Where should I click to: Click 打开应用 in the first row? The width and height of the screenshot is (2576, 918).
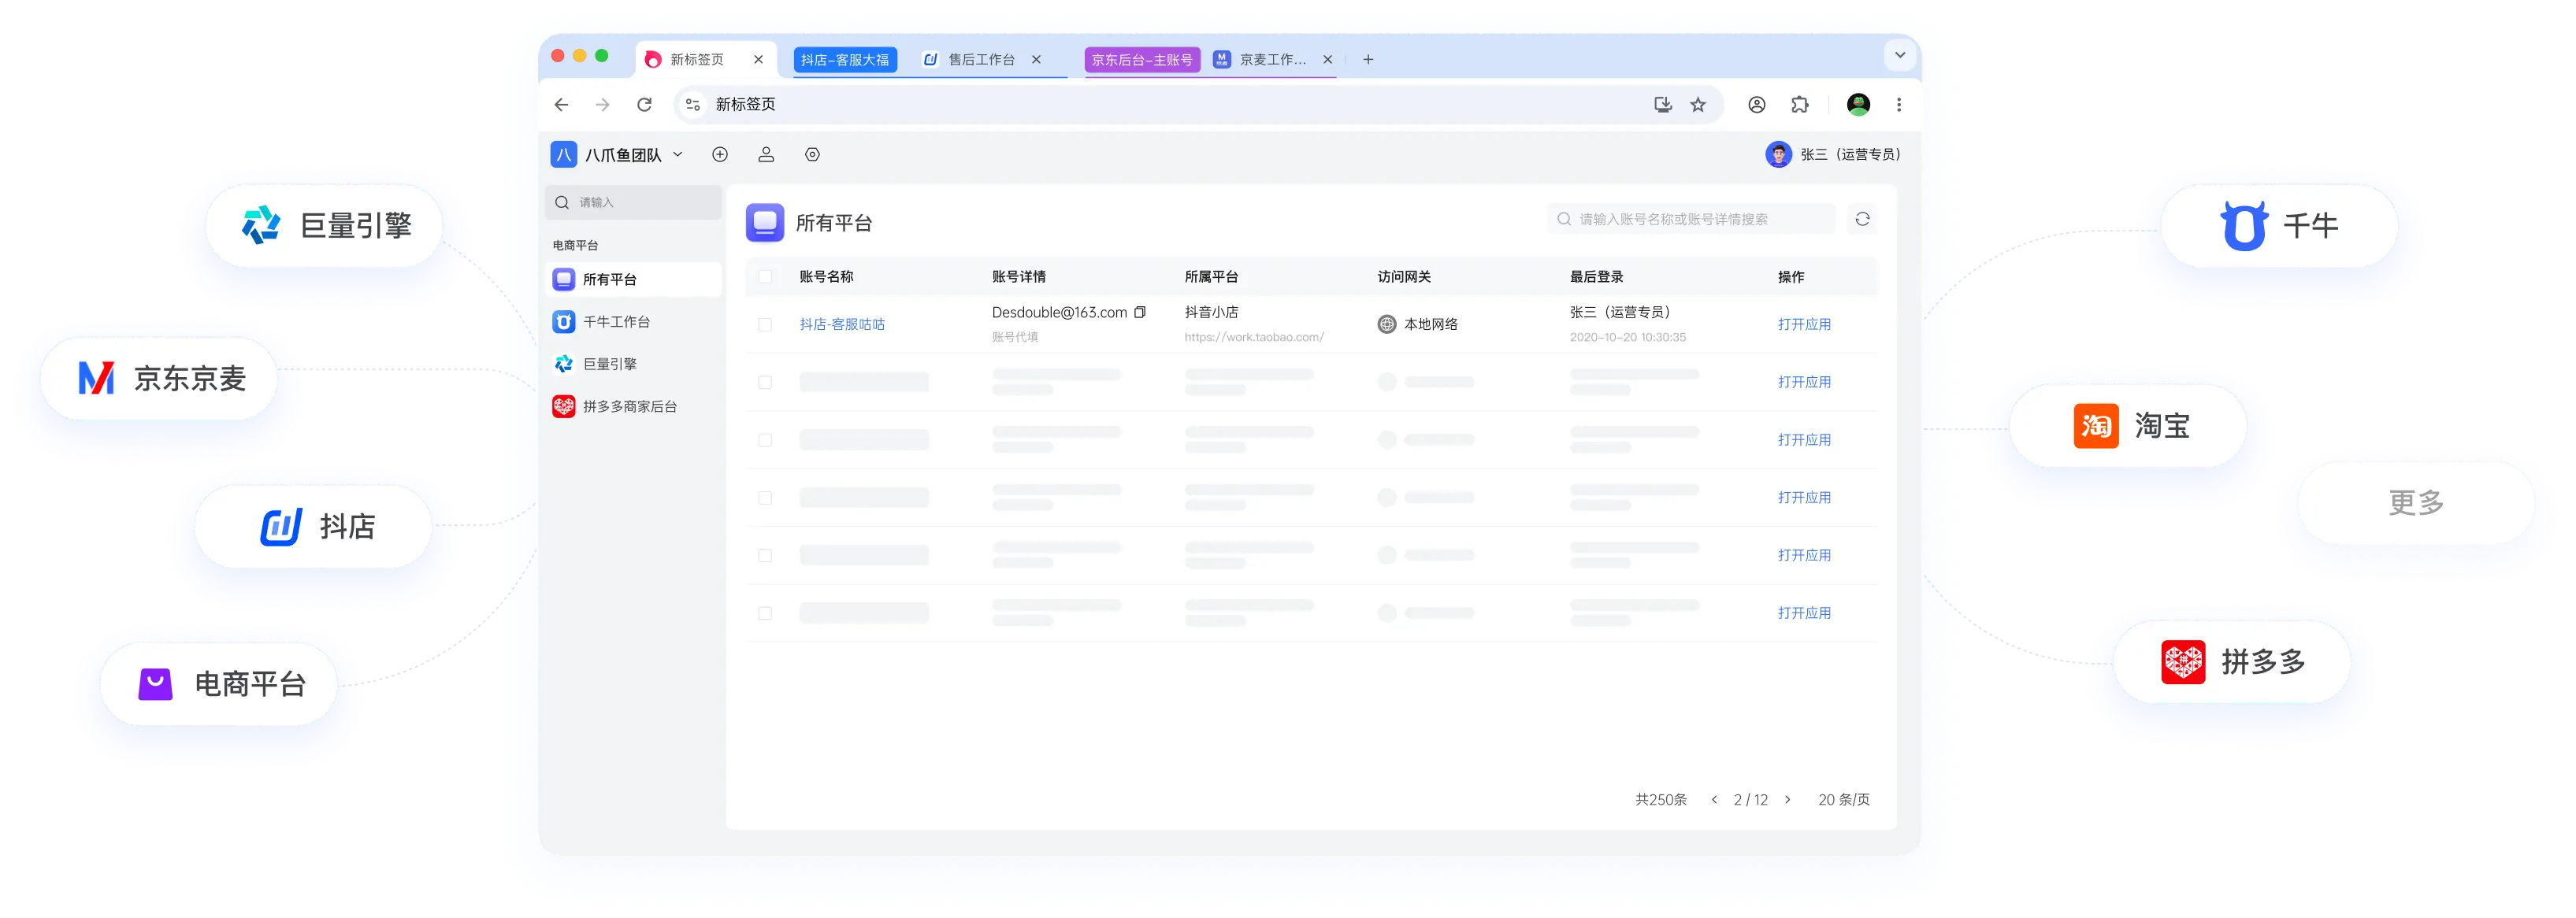(1804, 324)
